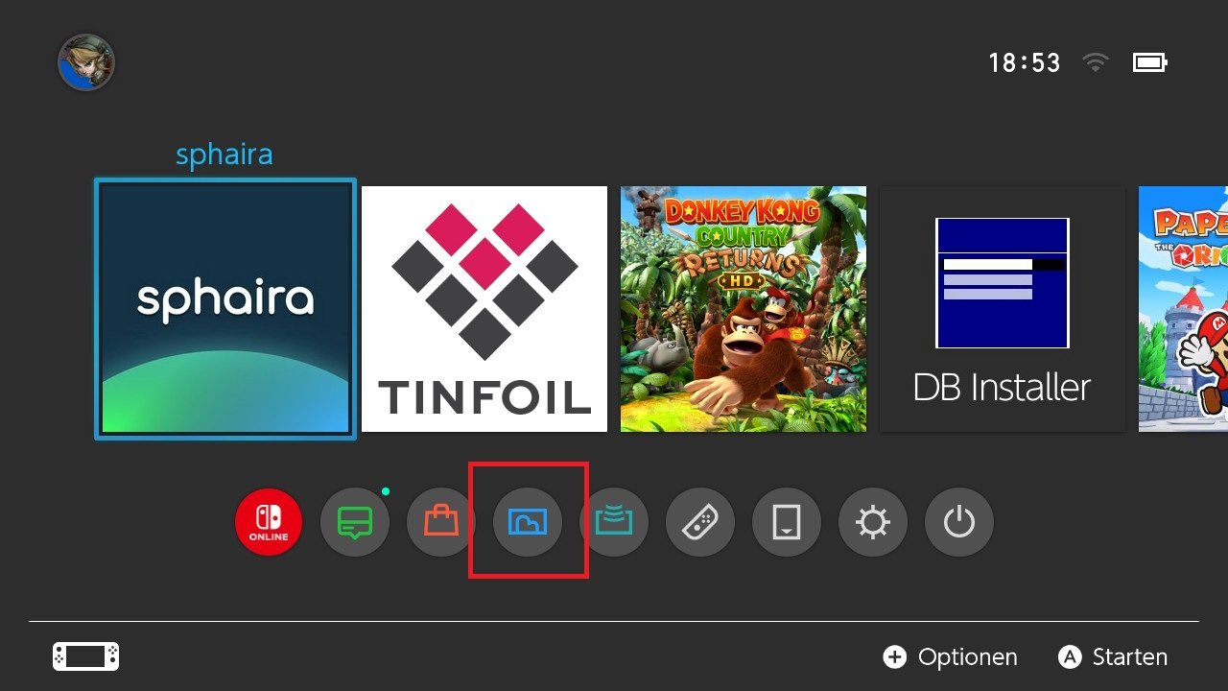The height and width of the screenshot is (691, 1228).
Task: Open the user profile avatar
Action: pos(86,63)
